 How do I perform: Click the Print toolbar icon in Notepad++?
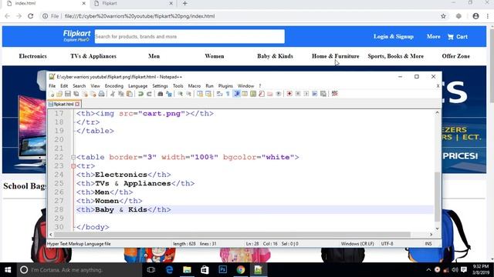coord(101,94)
